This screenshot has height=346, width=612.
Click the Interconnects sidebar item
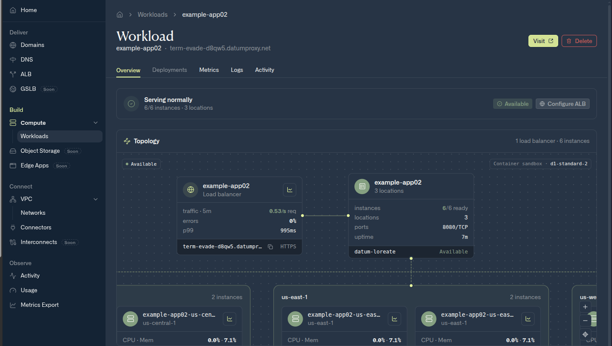point(39,242)
